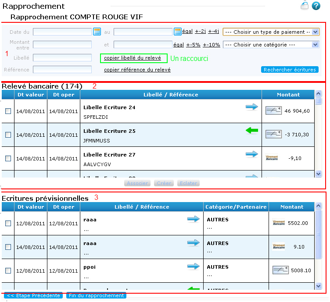Viewport: 330px width, 302px height.
Task: Click 'Dt valeur' header in Relevé bancaire
Action: click(31, 95)
